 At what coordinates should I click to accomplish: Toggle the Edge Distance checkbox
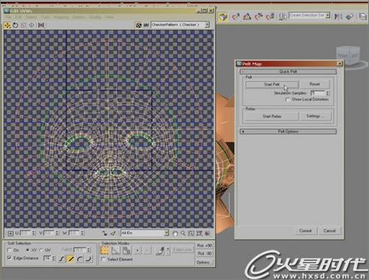pos(10,258)
